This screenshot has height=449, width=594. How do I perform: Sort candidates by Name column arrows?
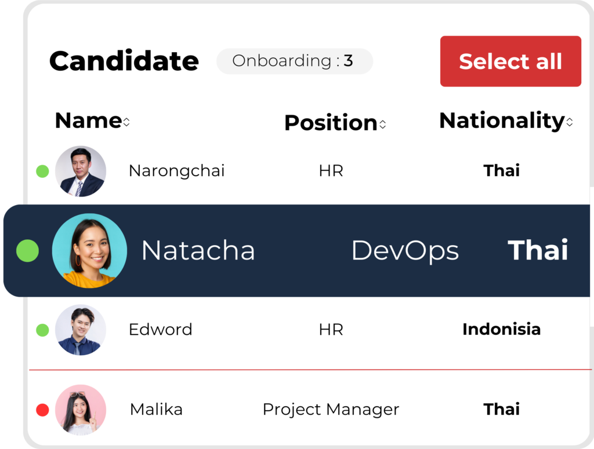(x=126, y=122)
